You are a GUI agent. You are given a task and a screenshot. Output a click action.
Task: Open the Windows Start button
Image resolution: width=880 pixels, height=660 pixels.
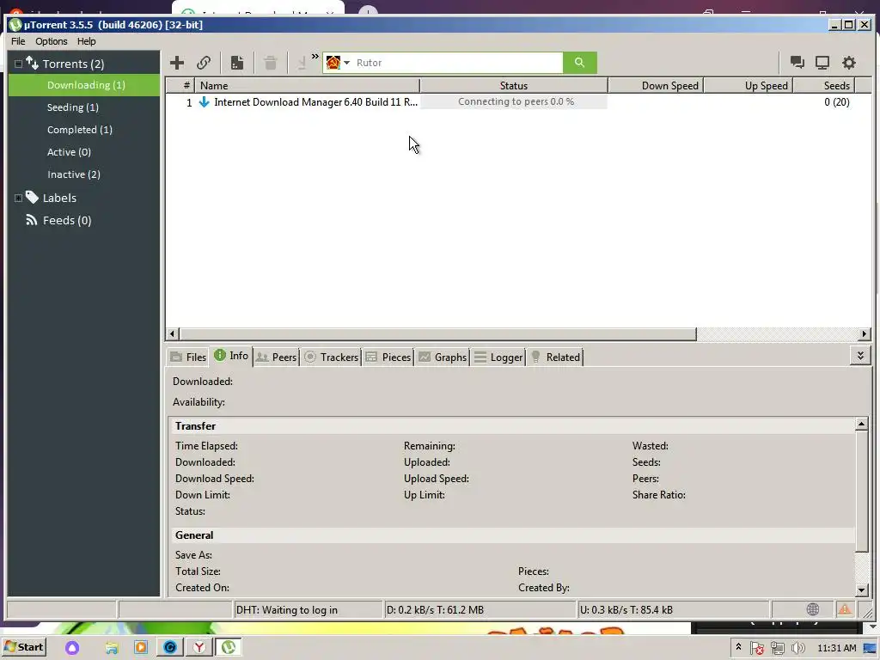click(x=24, y=647)
